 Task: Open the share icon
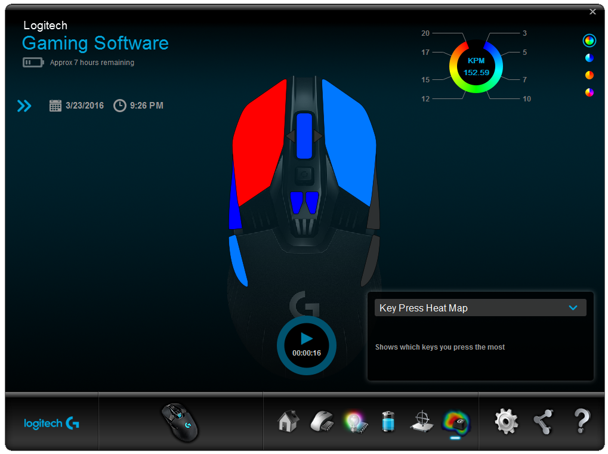(543, 421)
